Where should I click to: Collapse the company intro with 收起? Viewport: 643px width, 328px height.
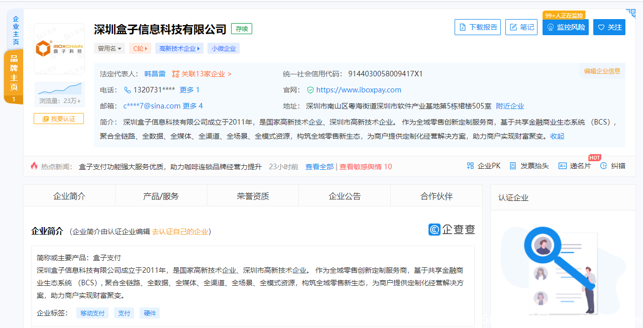557,136
